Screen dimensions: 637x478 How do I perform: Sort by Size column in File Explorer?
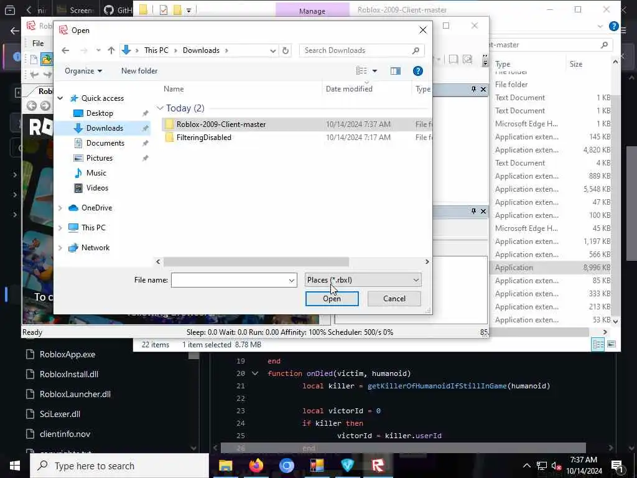(575, 64)
